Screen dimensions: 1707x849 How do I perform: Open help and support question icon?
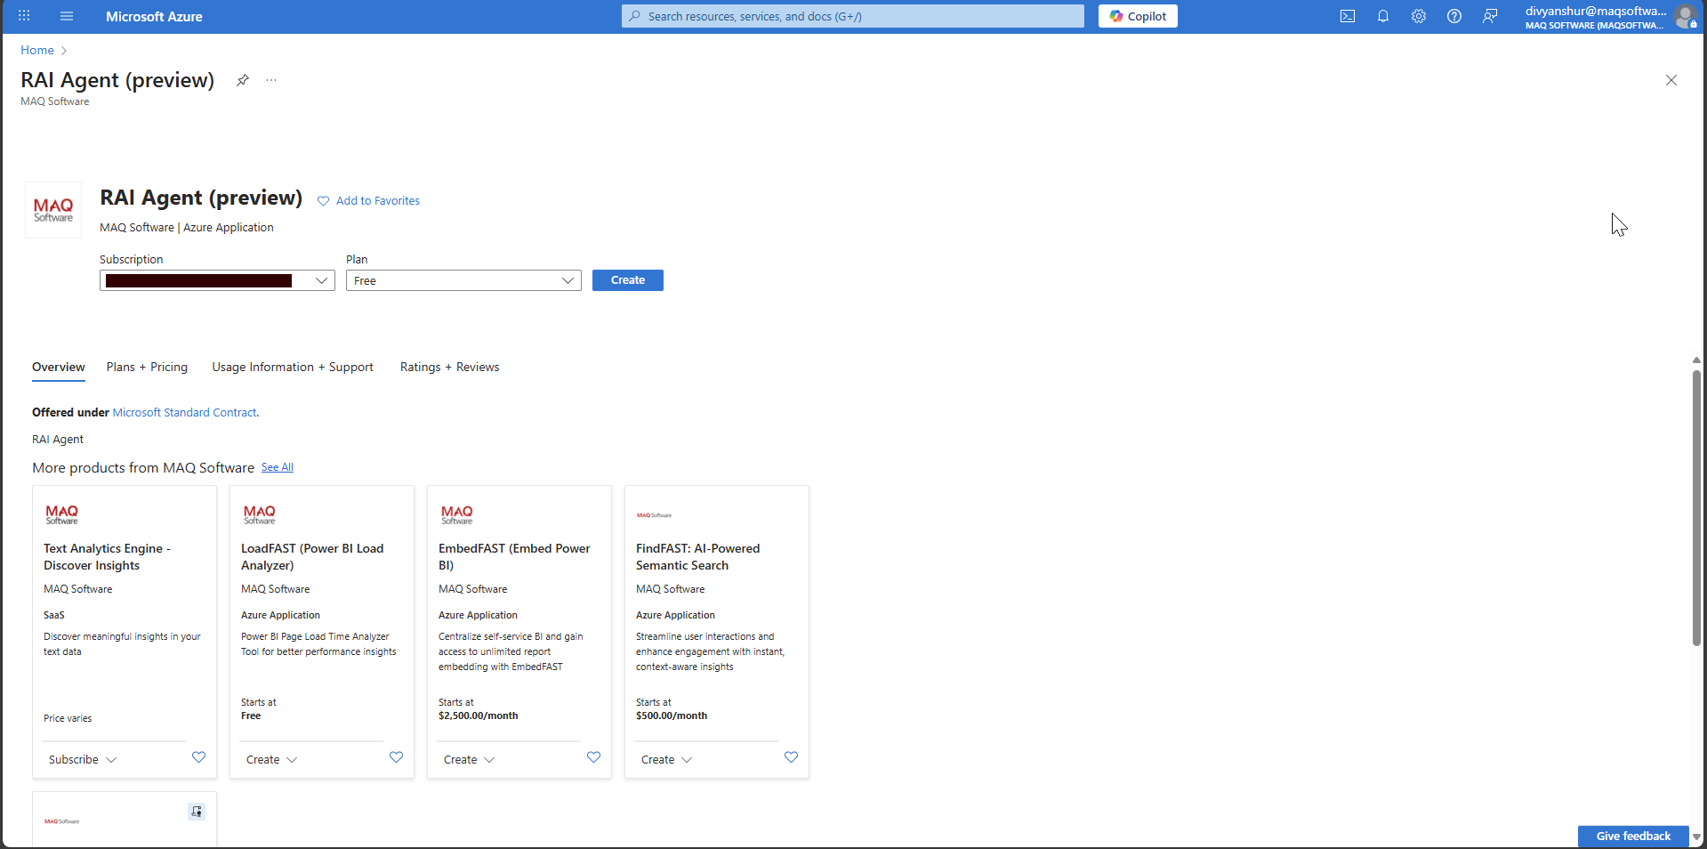click(x=1454, y=16)
